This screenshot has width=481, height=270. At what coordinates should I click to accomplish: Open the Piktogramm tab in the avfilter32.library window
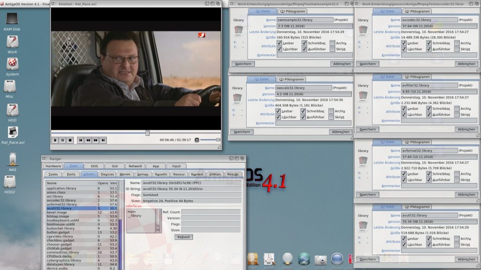pos(417,77)
